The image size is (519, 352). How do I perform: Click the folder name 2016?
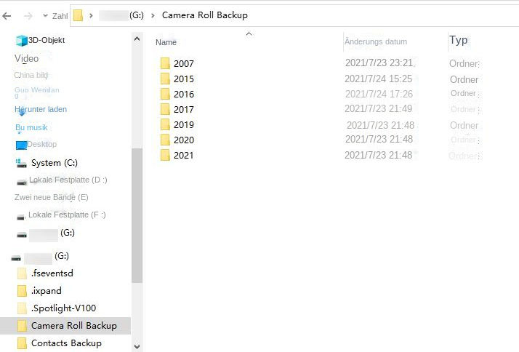point(184,94)
